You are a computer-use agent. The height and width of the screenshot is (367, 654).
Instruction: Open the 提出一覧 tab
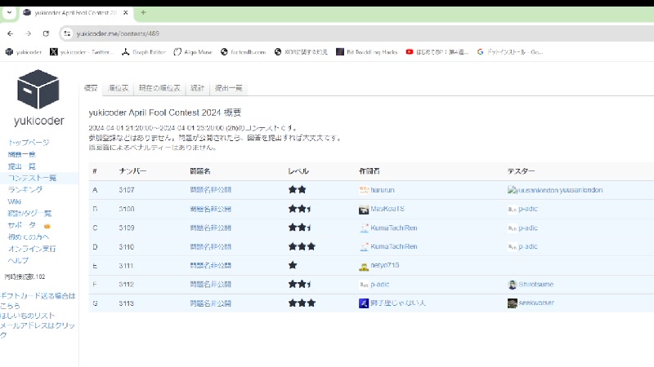tap(229, 88)
